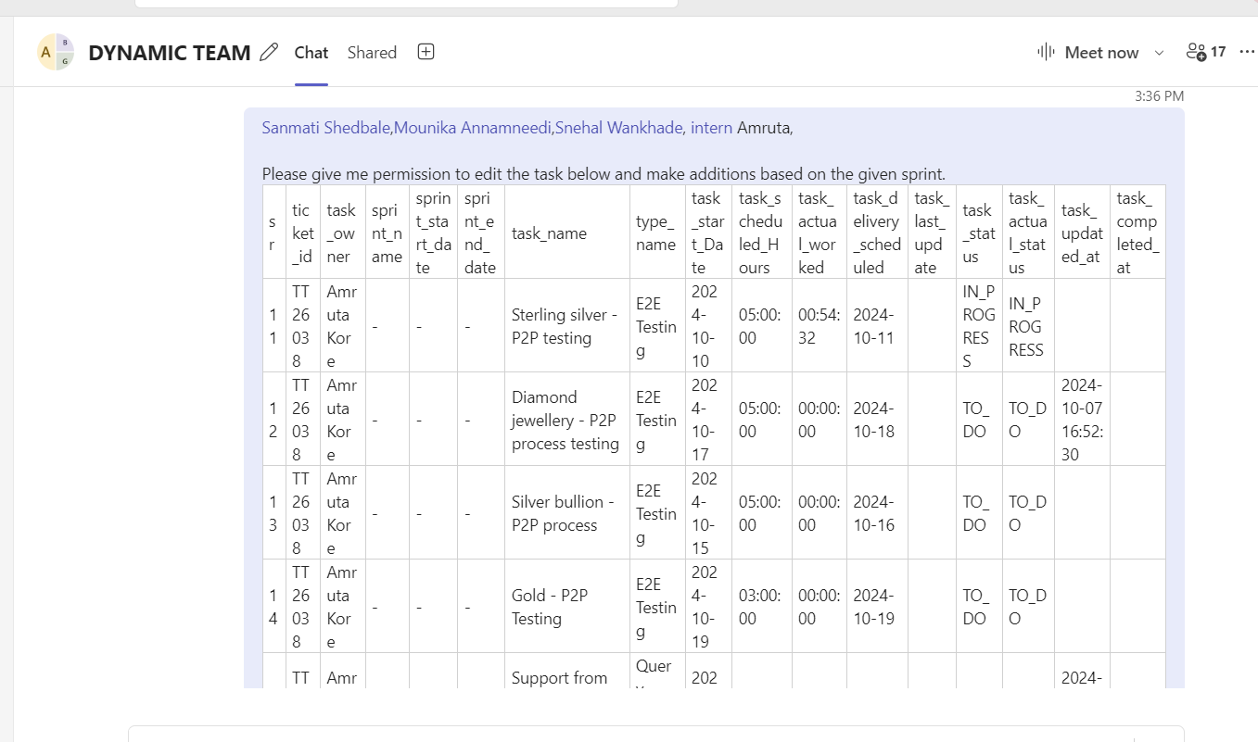The width and height of the screenshot is (1258, 742).
Task: Click the 2024-10-07 16:52:30 updated cell
Action: point(1082,420)
